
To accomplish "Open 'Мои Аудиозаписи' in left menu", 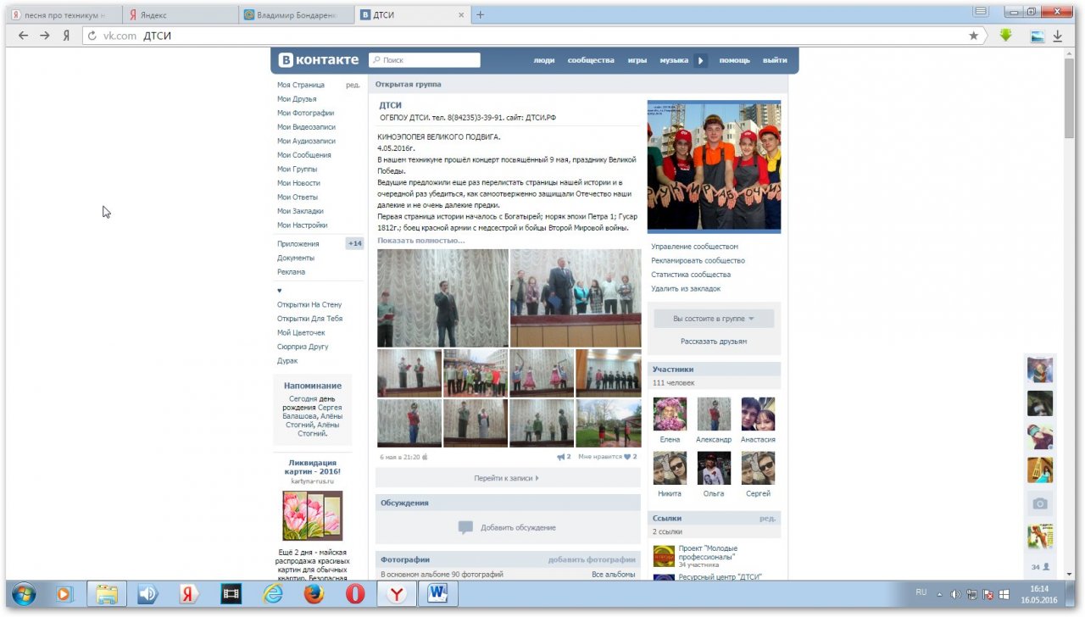I will 306,141.
